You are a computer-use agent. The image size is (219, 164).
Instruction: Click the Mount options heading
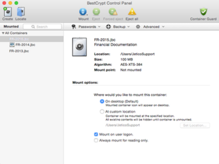pos(85,82)
